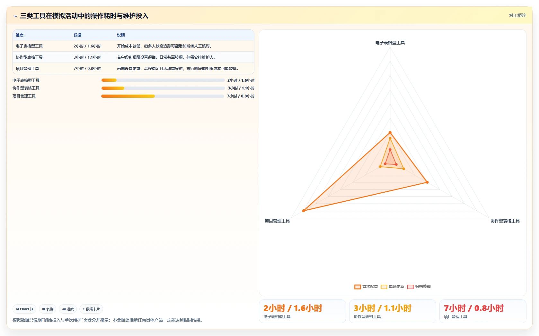Click the 表格 tag chip
This screenshot has width=539, height=336.
(48, 309)
